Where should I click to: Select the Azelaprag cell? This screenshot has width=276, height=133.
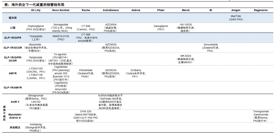tap(36, 127)
